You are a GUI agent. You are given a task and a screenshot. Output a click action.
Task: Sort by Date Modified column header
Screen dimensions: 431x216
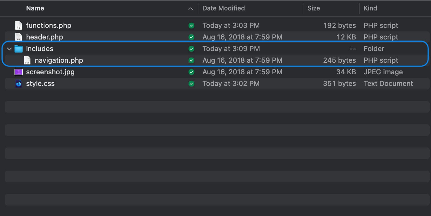coord(224,8)
